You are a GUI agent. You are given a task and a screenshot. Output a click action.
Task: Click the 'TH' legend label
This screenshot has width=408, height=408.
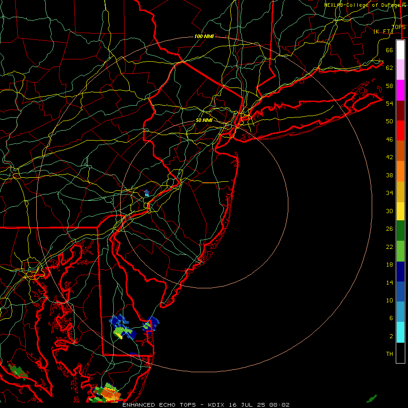click(x=389, y=354)
